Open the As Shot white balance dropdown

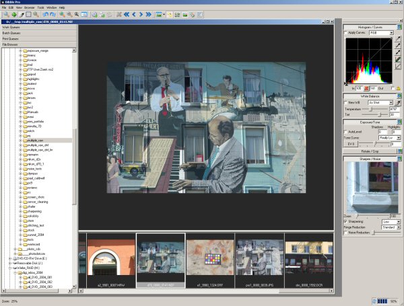[380, 103]
